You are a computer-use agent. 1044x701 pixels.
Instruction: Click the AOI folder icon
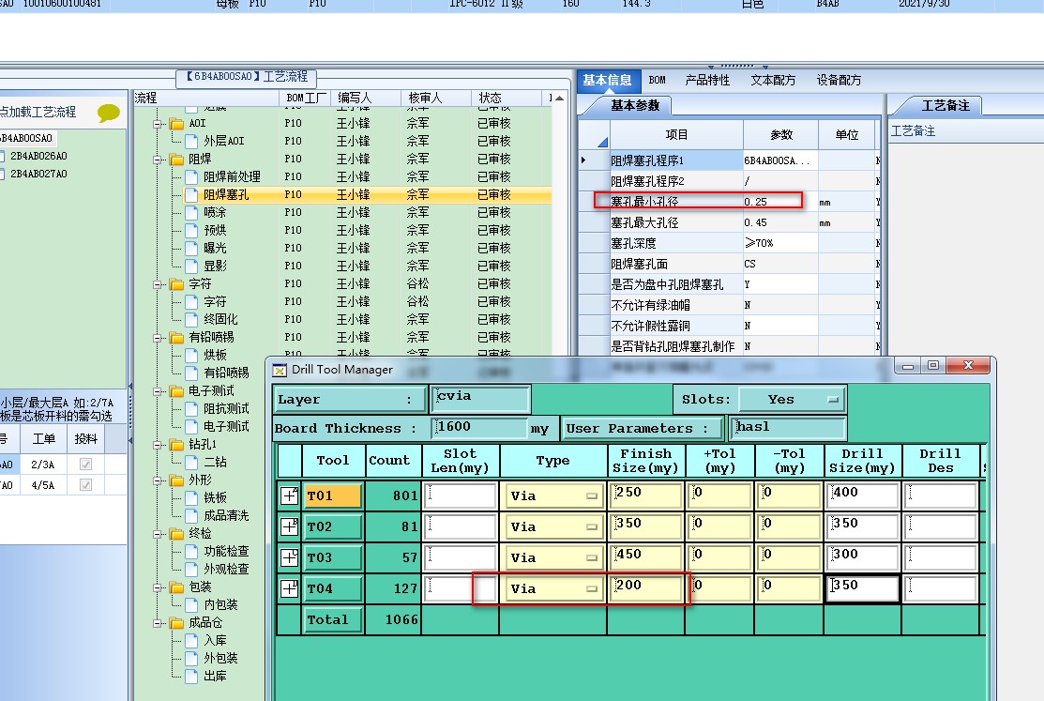pyautogui.click(x=176, y=124)
